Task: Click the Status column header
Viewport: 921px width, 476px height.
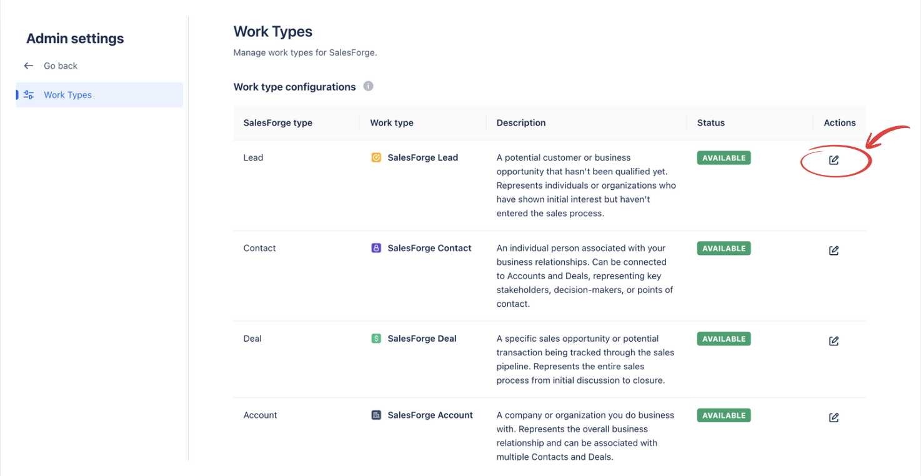Action: [x=711, y=122]
